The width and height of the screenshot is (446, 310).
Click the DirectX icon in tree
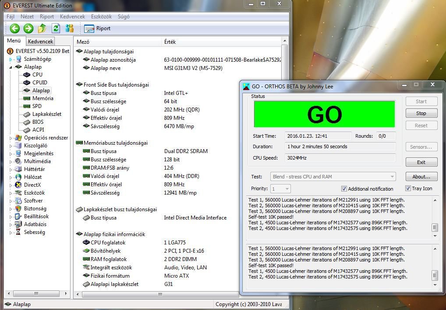pos(18,185)
